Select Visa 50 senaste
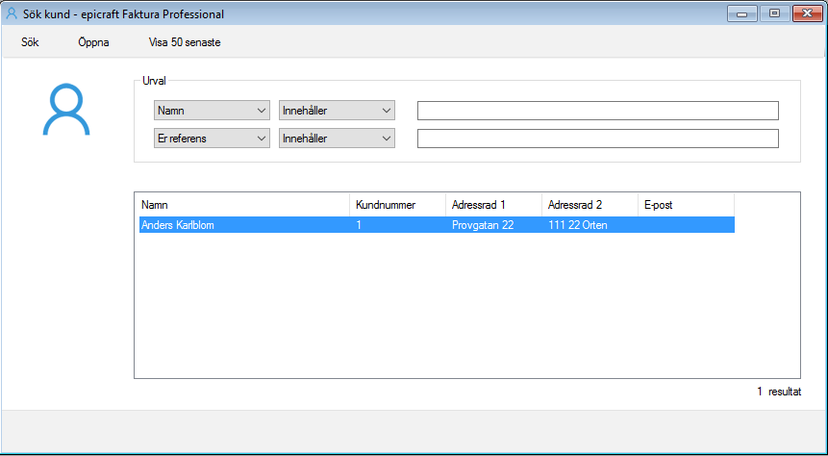The width and height of the screenshot is (828, 456). coord(185,42)
